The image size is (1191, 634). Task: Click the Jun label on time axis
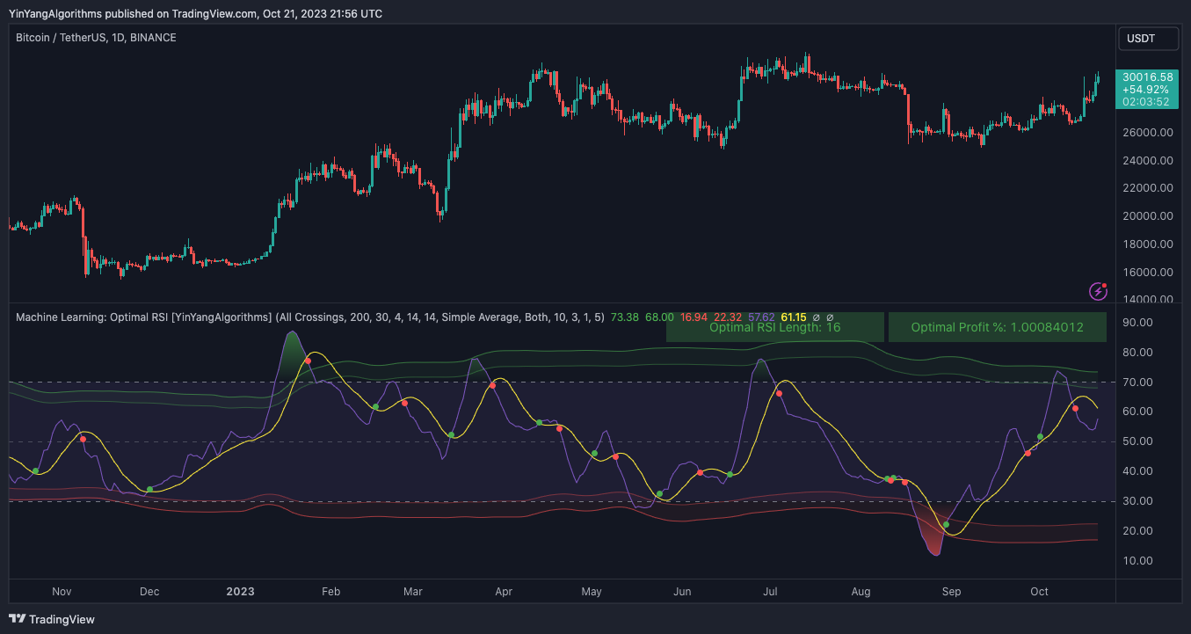point(681,592)
